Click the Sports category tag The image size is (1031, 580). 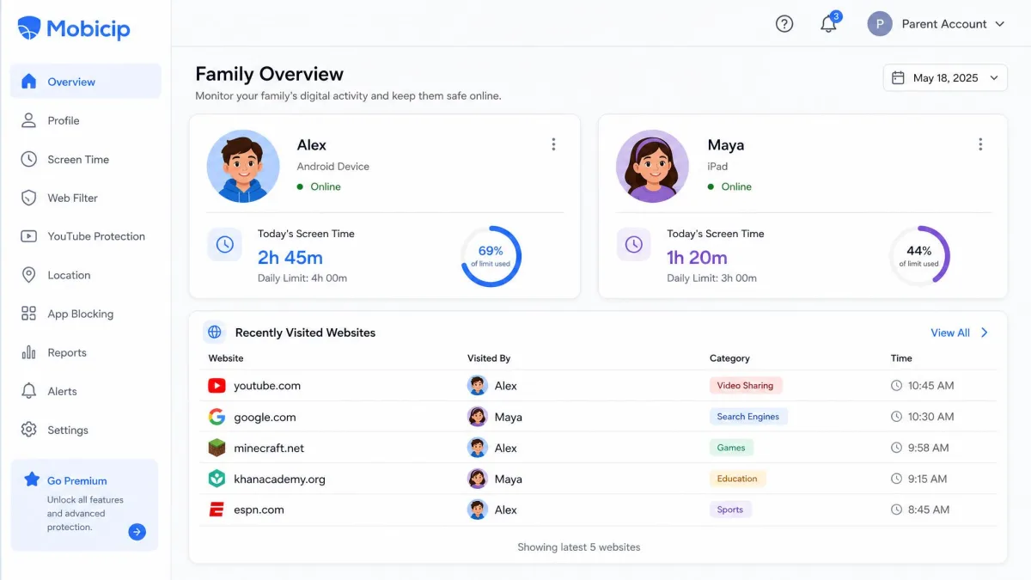pyautogui.click(x=730, y=510)
